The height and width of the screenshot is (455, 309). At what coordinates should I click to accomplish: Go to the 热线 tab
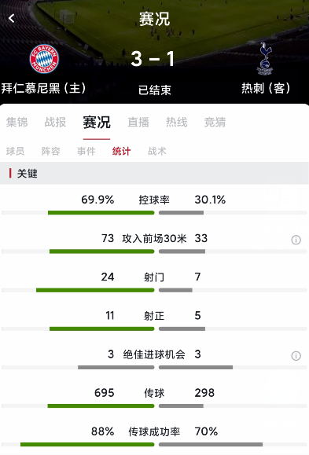coord(177,122)
